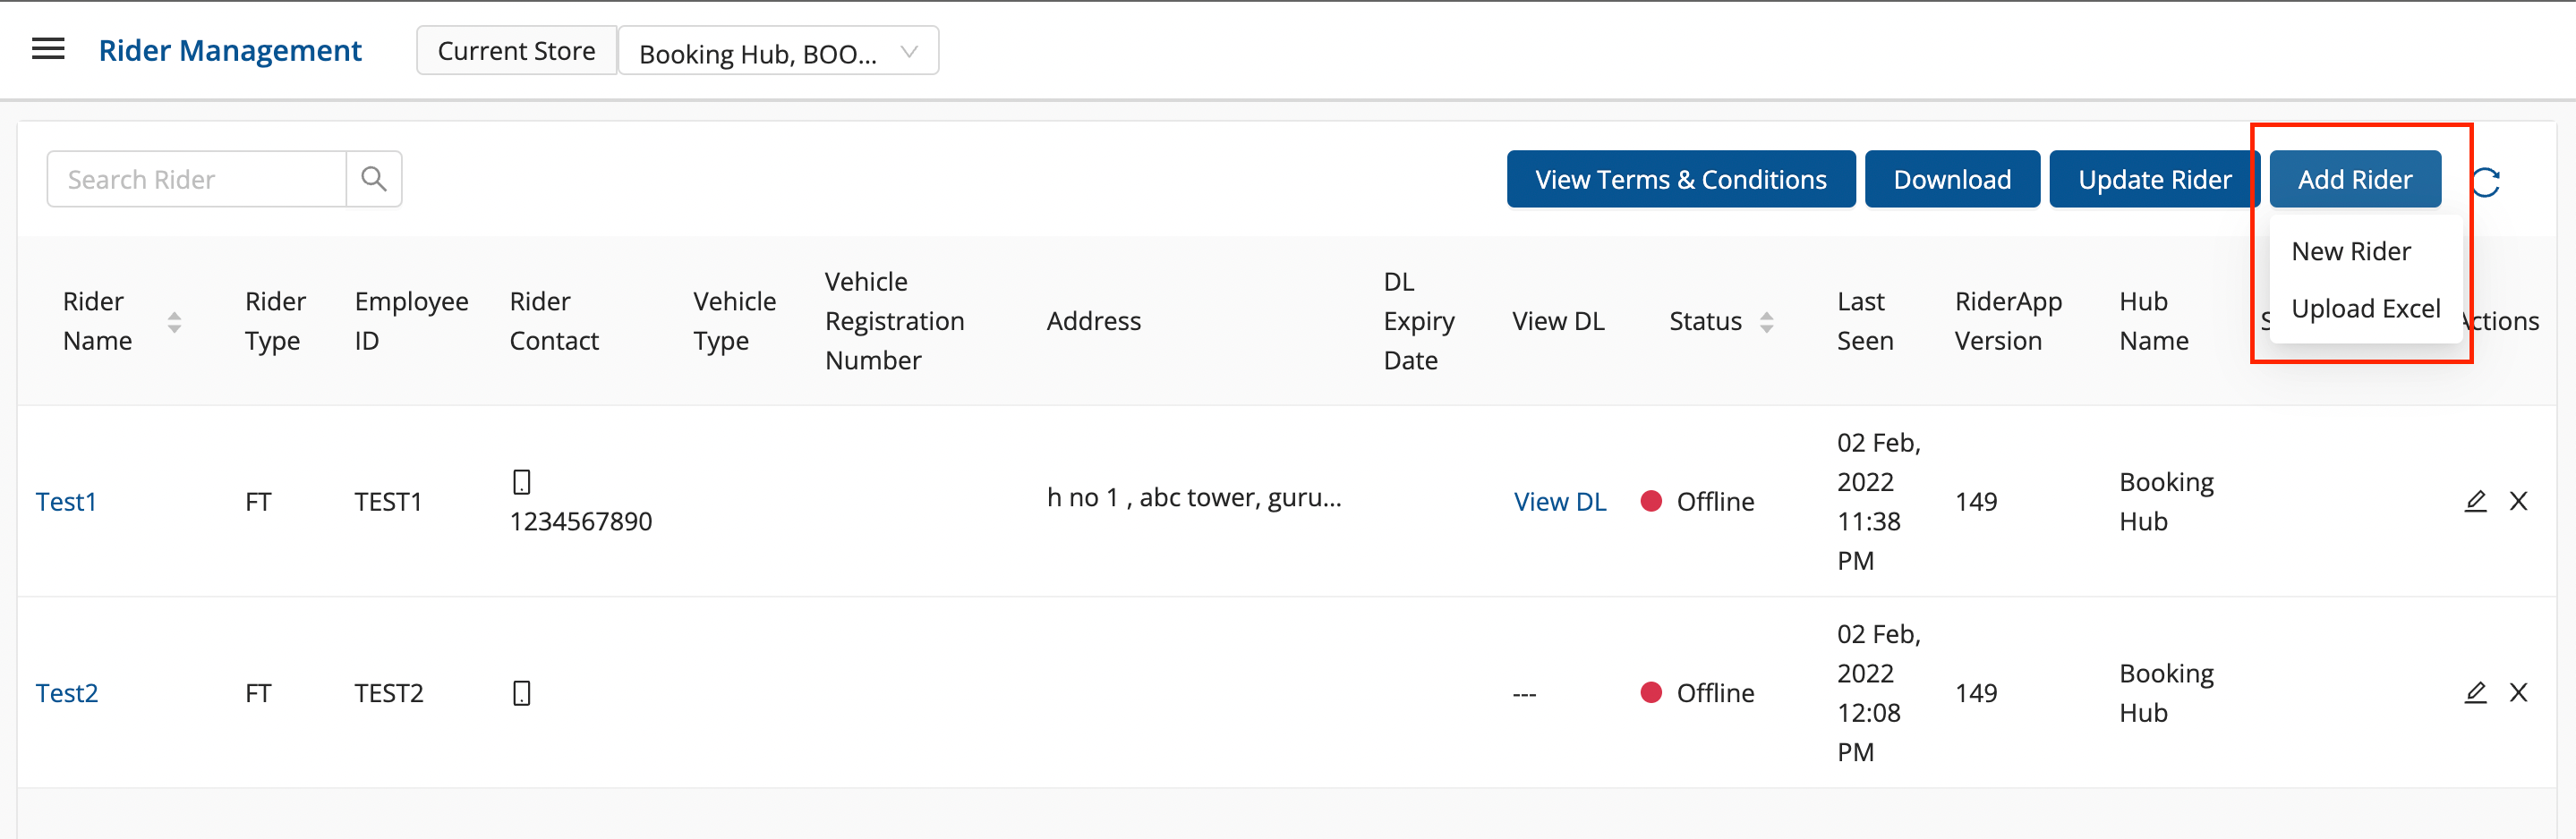Viewport: 2576px width, 839px height.
Task: Choose Upload Excel from the menu
Action: [2365, 309]
